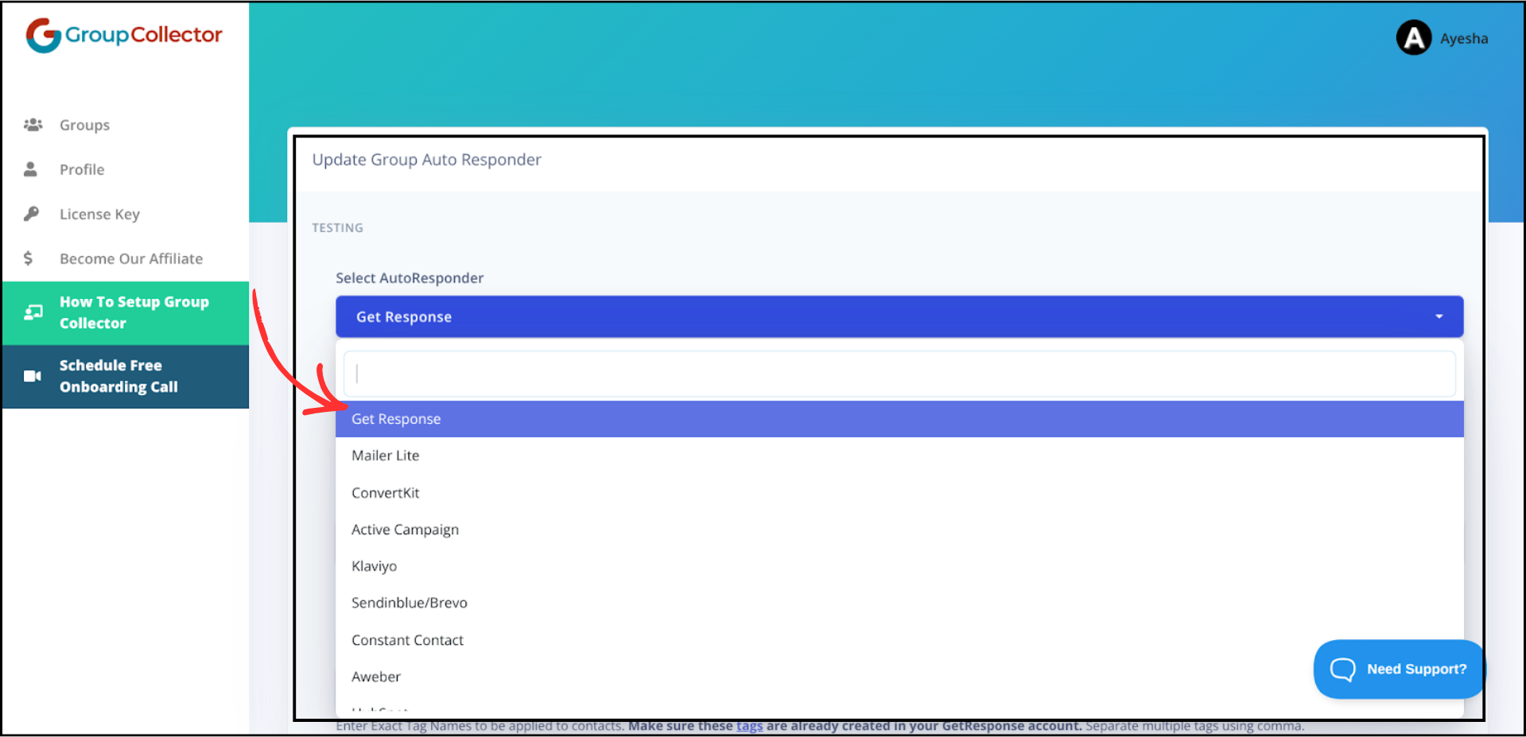
Task: Click the Group Collector logo
Action: coord(122,34)
